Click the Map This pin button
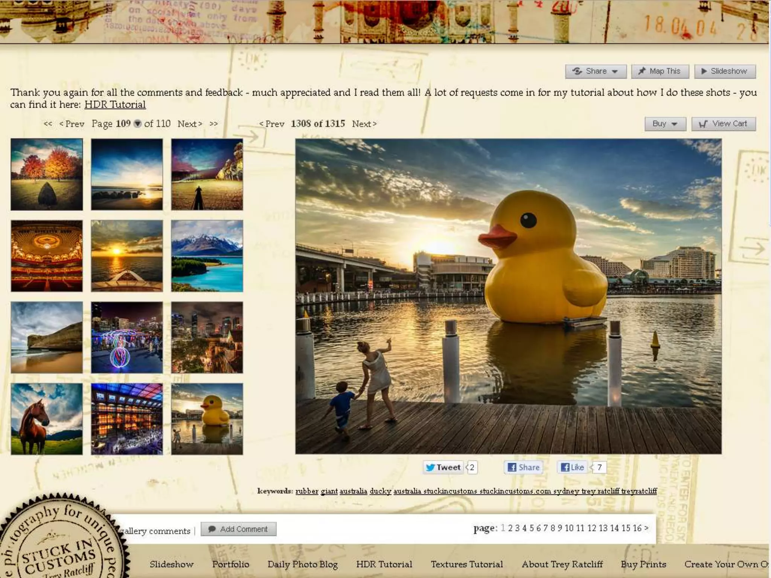The height and width of the screenshot is (578, 771). pos(660,71)
